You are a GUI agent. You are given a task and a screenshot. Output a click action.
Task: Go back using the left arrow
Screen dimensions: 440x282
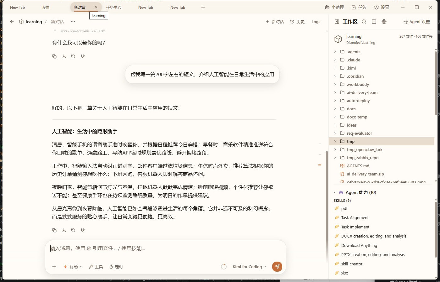point(12,22)
